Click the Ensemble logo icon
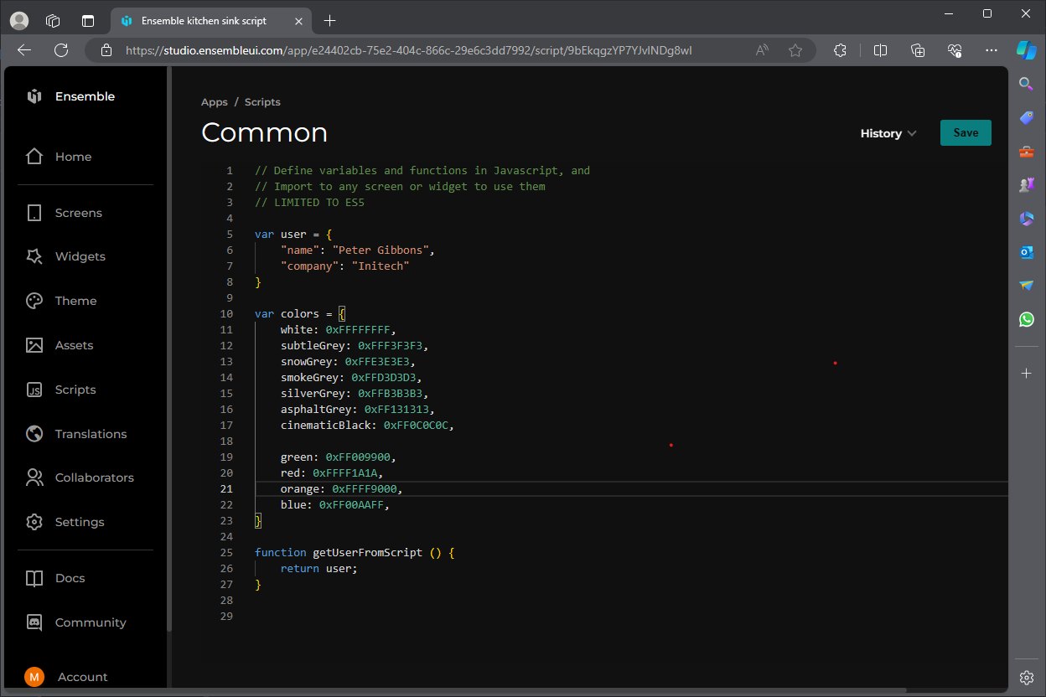 (34, 96)
